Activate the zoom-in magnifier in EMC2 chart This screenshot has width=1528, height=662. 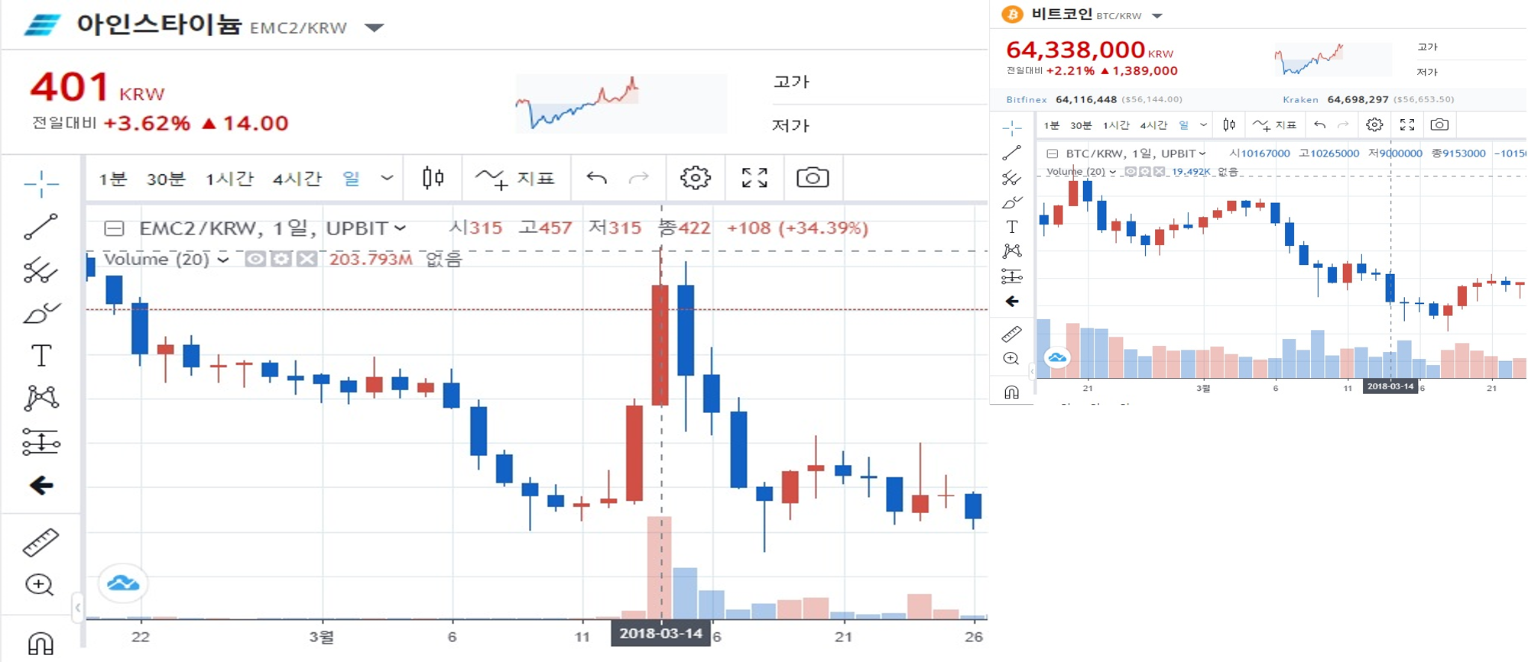(40, 585)
